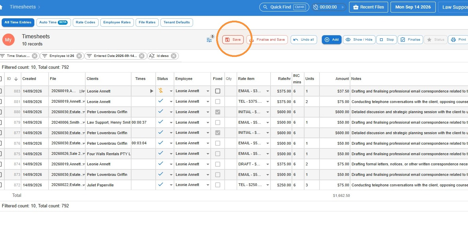The width and height of the screenshot is (468, 226).
Task: Toggle the Fixed checkbox in row 872
Action: (x=218, y=185)
